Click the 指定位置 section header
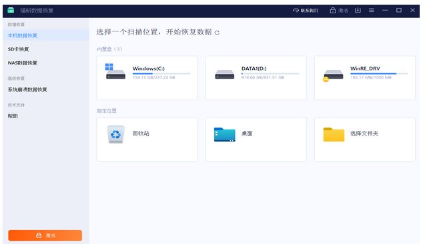425x244 pixels. (107, 111)
